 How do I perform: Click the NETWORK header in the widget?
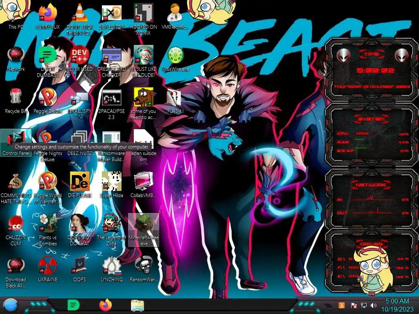coord(371,185)
